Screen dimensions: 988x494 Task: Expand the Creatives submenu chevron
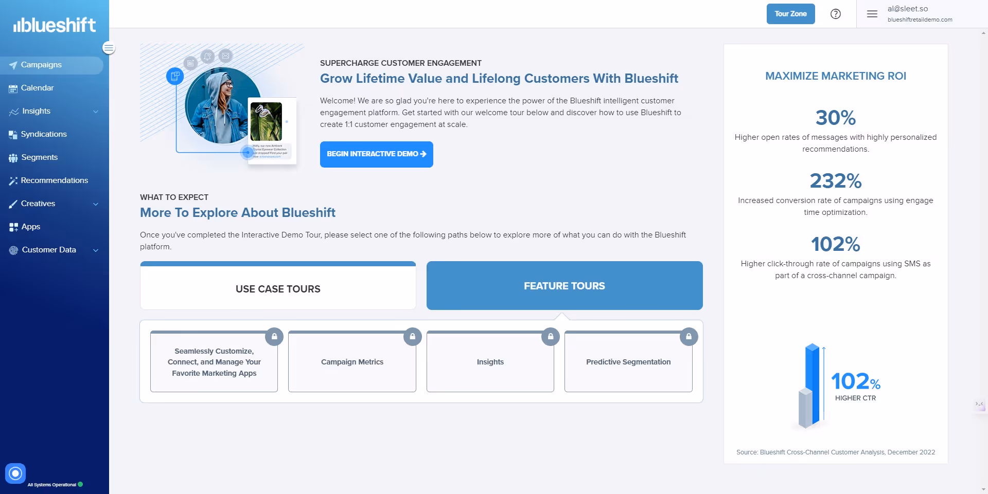(x=96, y=204)
